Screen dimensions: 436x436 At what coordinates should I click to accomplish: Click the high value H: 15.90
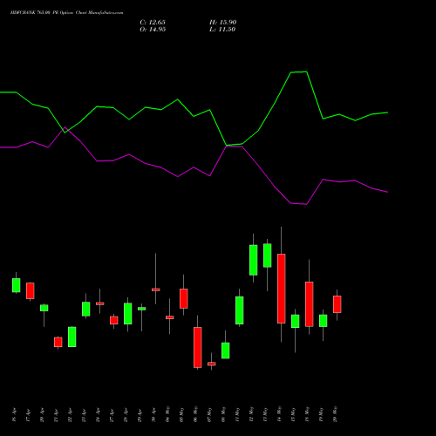coord(223,23)
